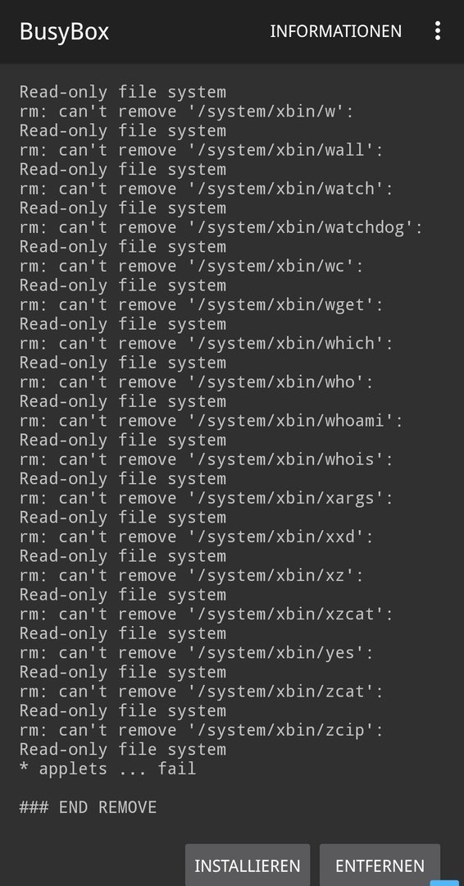The image size is (464, 886).
Task: Tap the INSTALLIEREN button
Action: [x=248, y=865]
